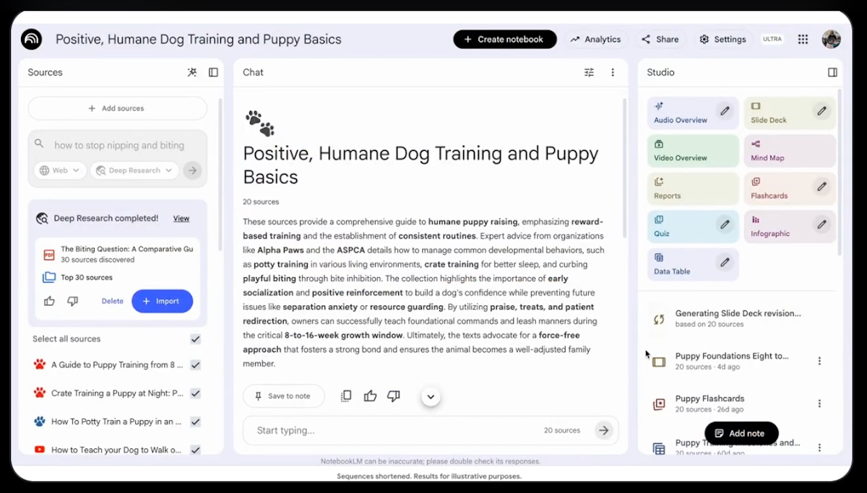
Task: Thumbs down the Deep Research result
Action: tap(72, 301)
